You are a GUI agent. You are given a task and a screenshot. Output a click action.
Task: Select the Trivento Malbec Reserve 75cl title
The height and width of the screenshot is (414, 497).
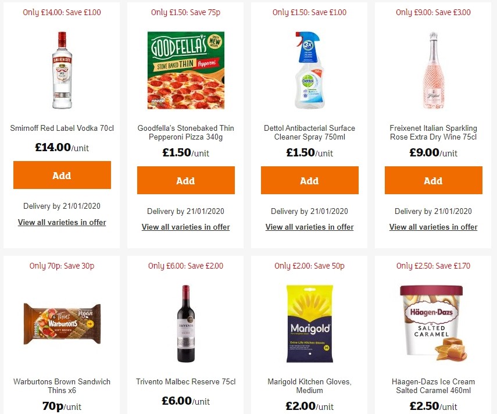pyautogui.click(x=185, y=381)
